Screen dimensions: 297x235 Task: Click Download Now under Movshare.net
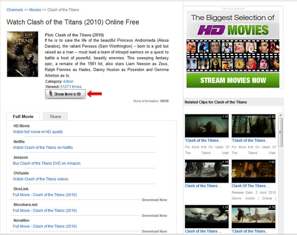click(x=154, y=216)
